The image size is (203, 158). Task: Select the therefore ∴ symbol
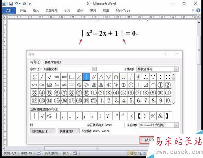pyautogui.click(x=146, y=77)
